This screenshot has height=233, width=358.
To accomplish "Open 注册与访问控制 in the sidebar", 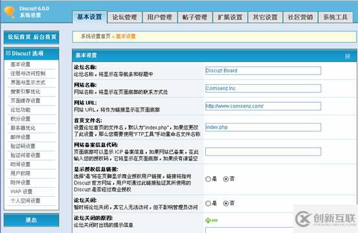I will click(28, 74).
